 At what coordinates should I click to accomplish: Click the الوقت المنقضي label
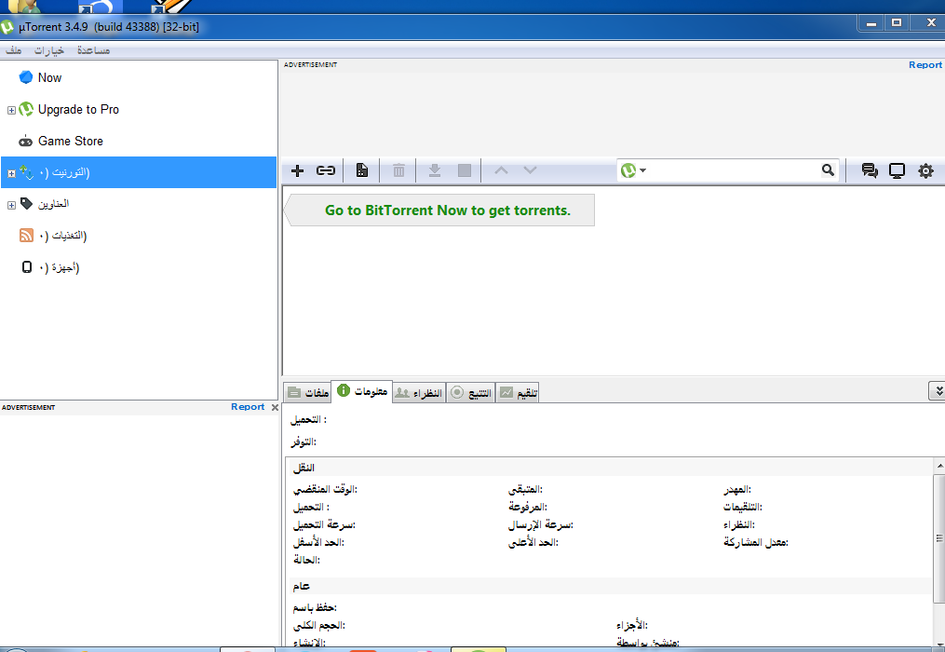pyautogui.click(x=326, y=489)
